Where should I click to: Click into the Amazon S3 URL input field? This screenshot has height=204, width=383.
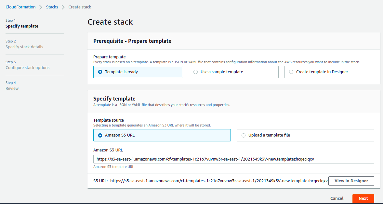coord(233,159)
